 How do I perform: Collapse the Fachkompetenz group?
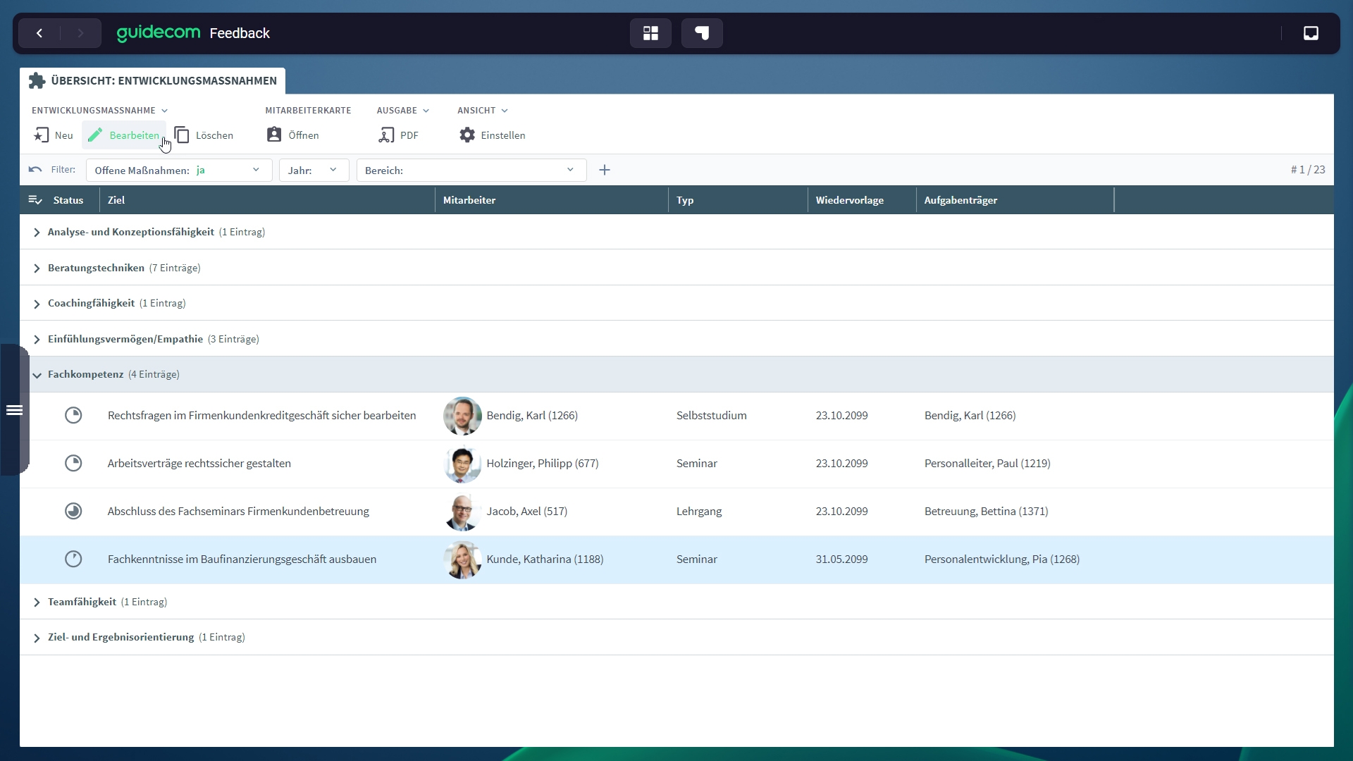[37, 375]
